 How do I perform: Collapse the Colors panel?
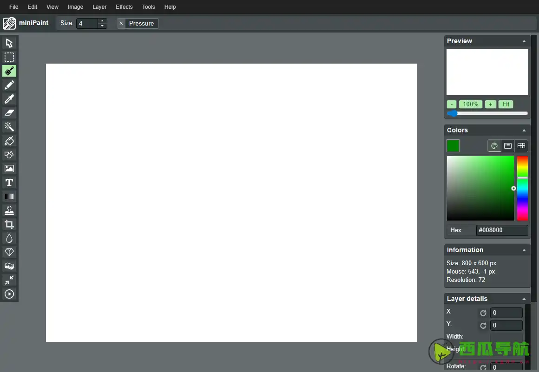pos(524,131)
